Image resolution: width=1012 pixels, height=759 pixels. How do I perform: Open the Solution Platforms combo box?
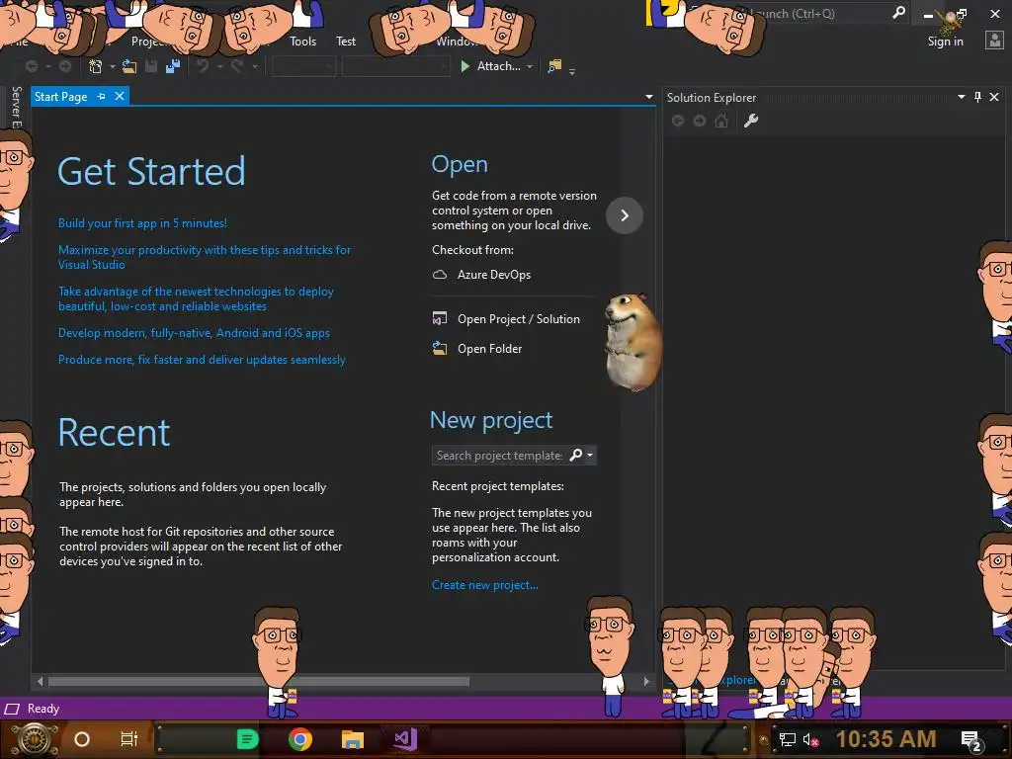point(395,66)
